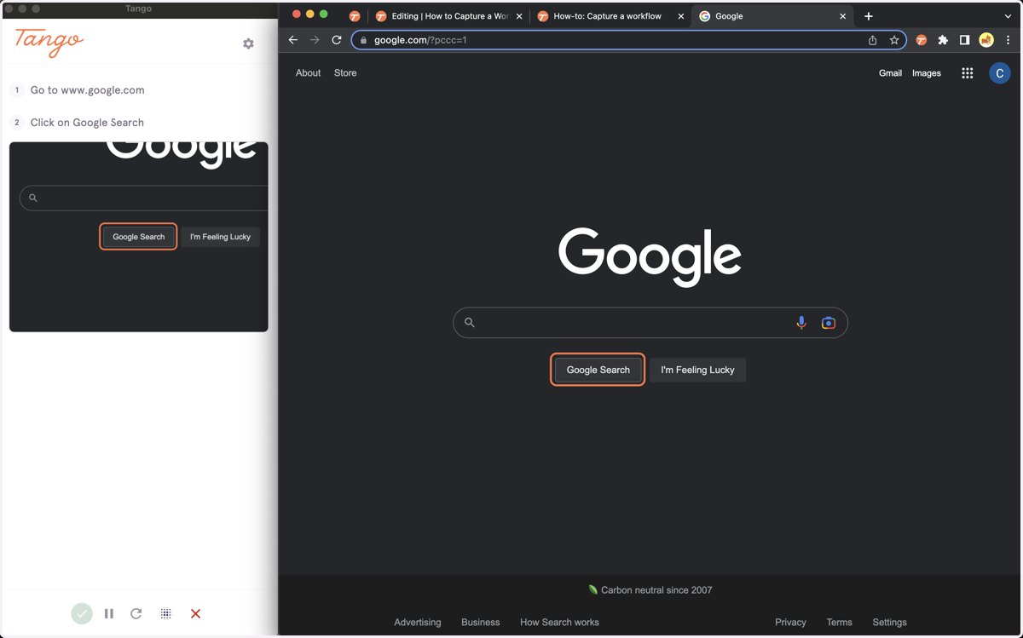Open a new tab with the plus button
Screen dimensions: 1023x638
869,16
